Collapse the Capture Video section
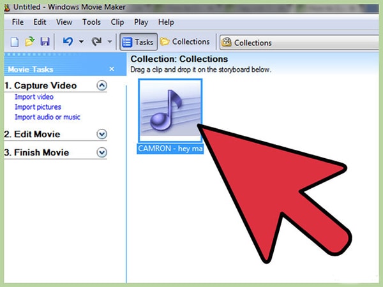This screenshot has height=287, width=383. point(102,85)
